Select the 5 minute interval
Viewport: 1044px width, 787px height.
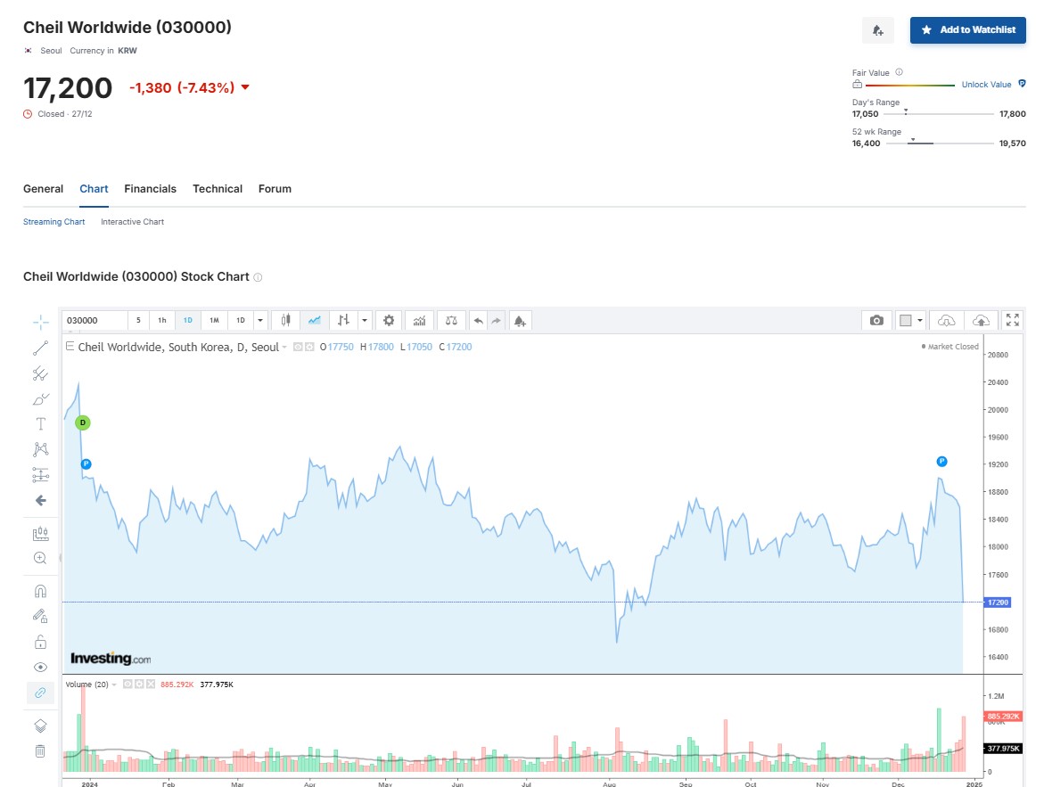coord(138,320)
